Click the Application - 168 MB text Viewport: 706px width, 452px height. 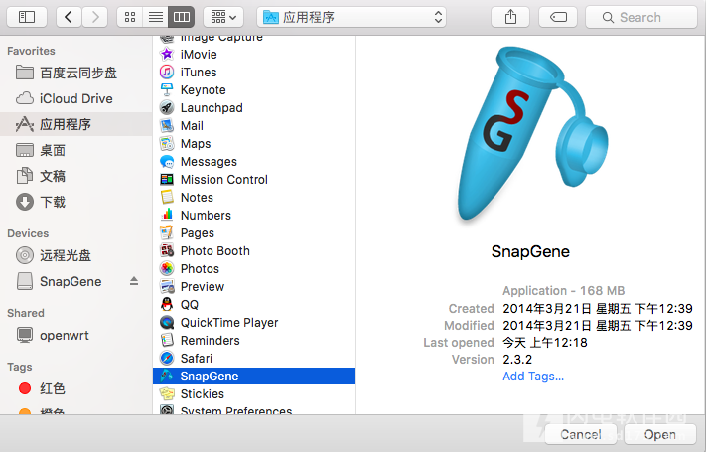(x=564, y=291)
